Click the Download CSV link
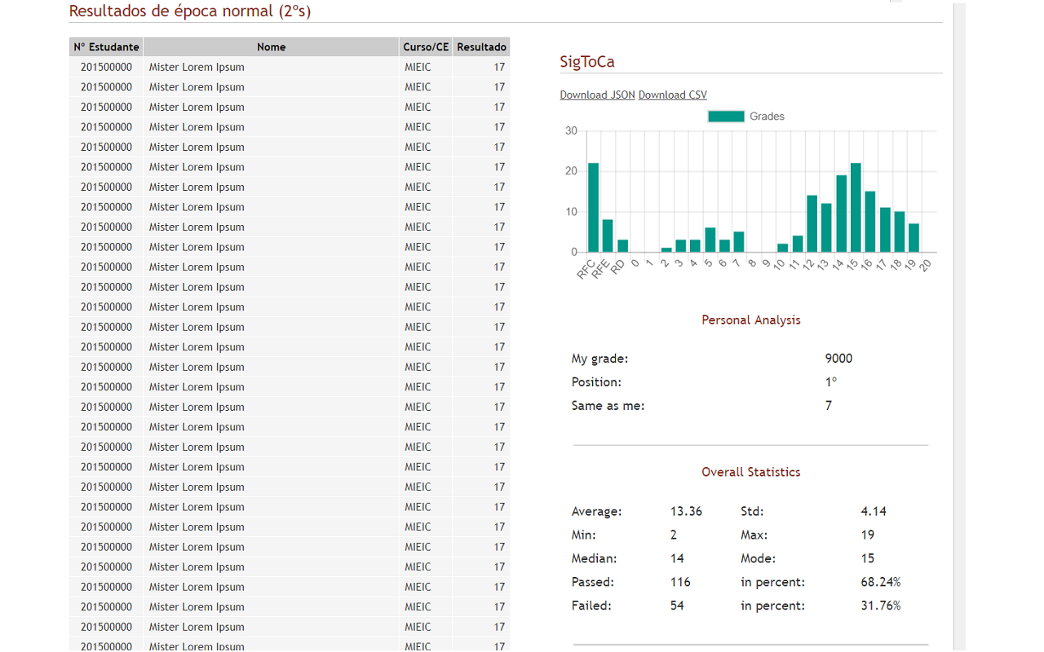This screenshot has height=652, width=1044. (672, 95)
